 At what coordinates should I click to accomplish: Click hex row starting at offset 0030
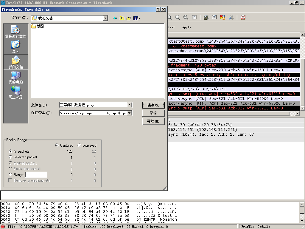[x=88, y=216]
